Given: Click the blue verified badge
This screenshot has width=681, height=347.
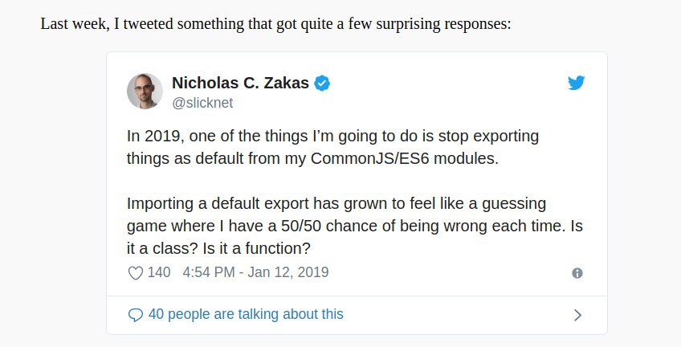Looking at the screenshot, I should click(322, 83).
